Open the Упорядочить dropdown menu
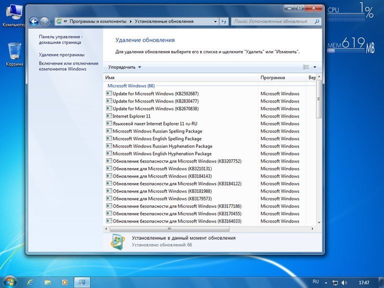This screenshot has height=288, width=384. [124, 67]
